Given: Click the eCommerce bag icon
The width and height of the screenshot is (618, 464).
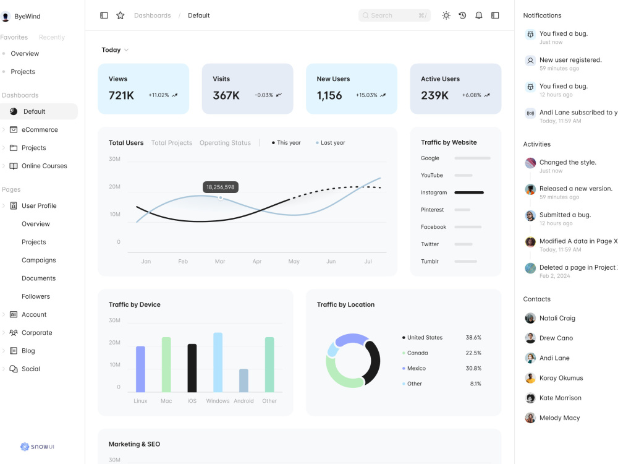Looking at the screenshot, I should 14,129.
